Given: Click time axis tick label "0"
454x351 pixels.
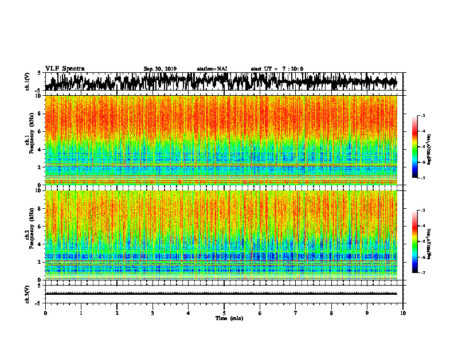Looking at the screenshot, I should pos(45,313).
